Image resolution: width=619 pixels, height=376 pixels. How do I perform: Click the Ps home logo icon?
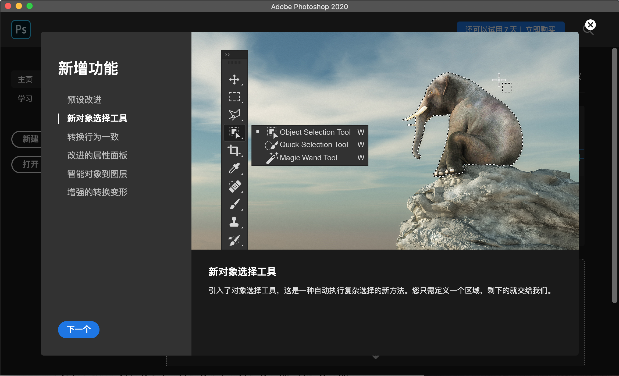pyautogui.click(x=21, y=30)
